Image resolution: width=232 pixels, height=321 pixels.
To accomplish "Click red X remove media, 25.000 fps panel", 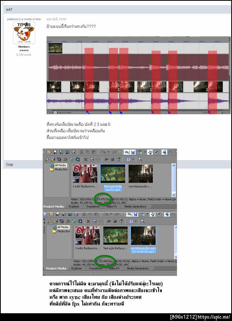I will tap(89, 221).
